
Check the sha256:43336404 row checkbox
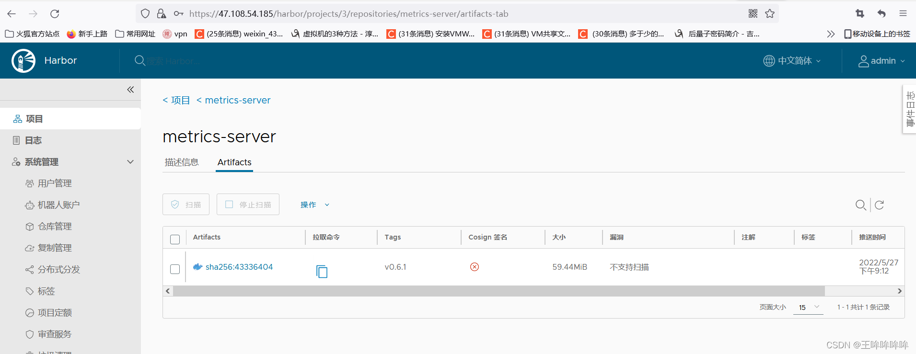(x=175, y=269)
